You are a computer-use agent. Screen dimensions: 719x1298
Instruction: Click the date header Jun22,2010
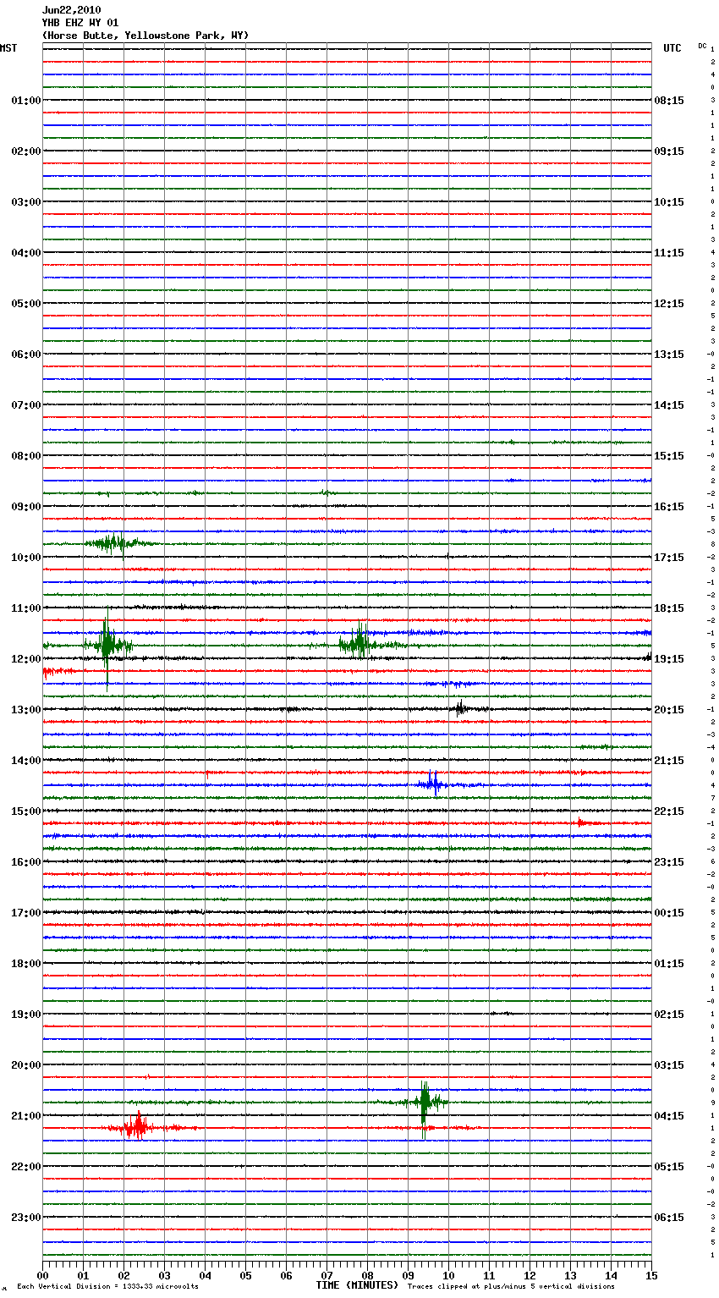coord(71,10)
